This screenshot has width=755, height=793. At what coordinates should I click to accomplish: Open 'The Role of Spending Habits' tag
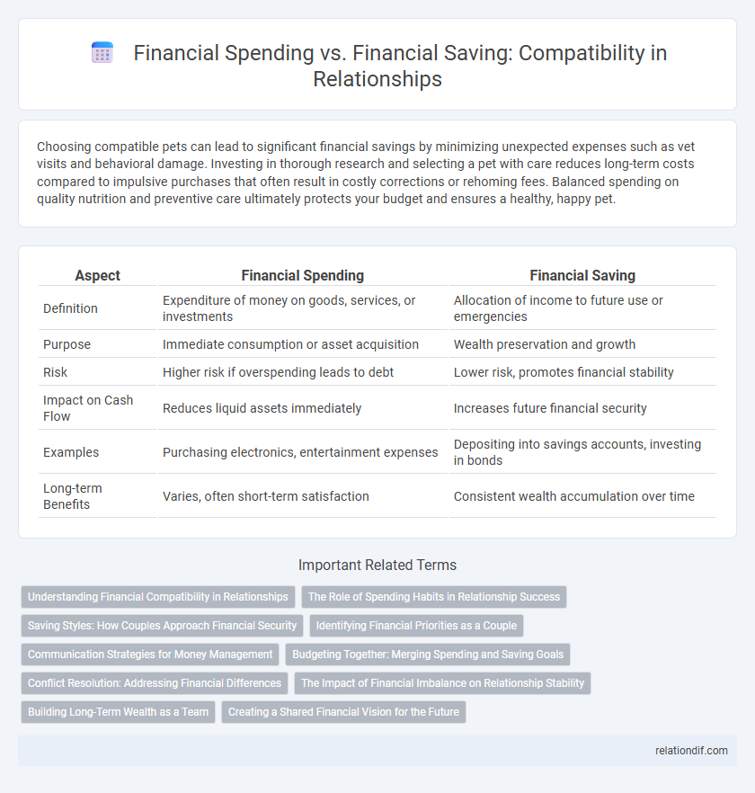point(434,596)
